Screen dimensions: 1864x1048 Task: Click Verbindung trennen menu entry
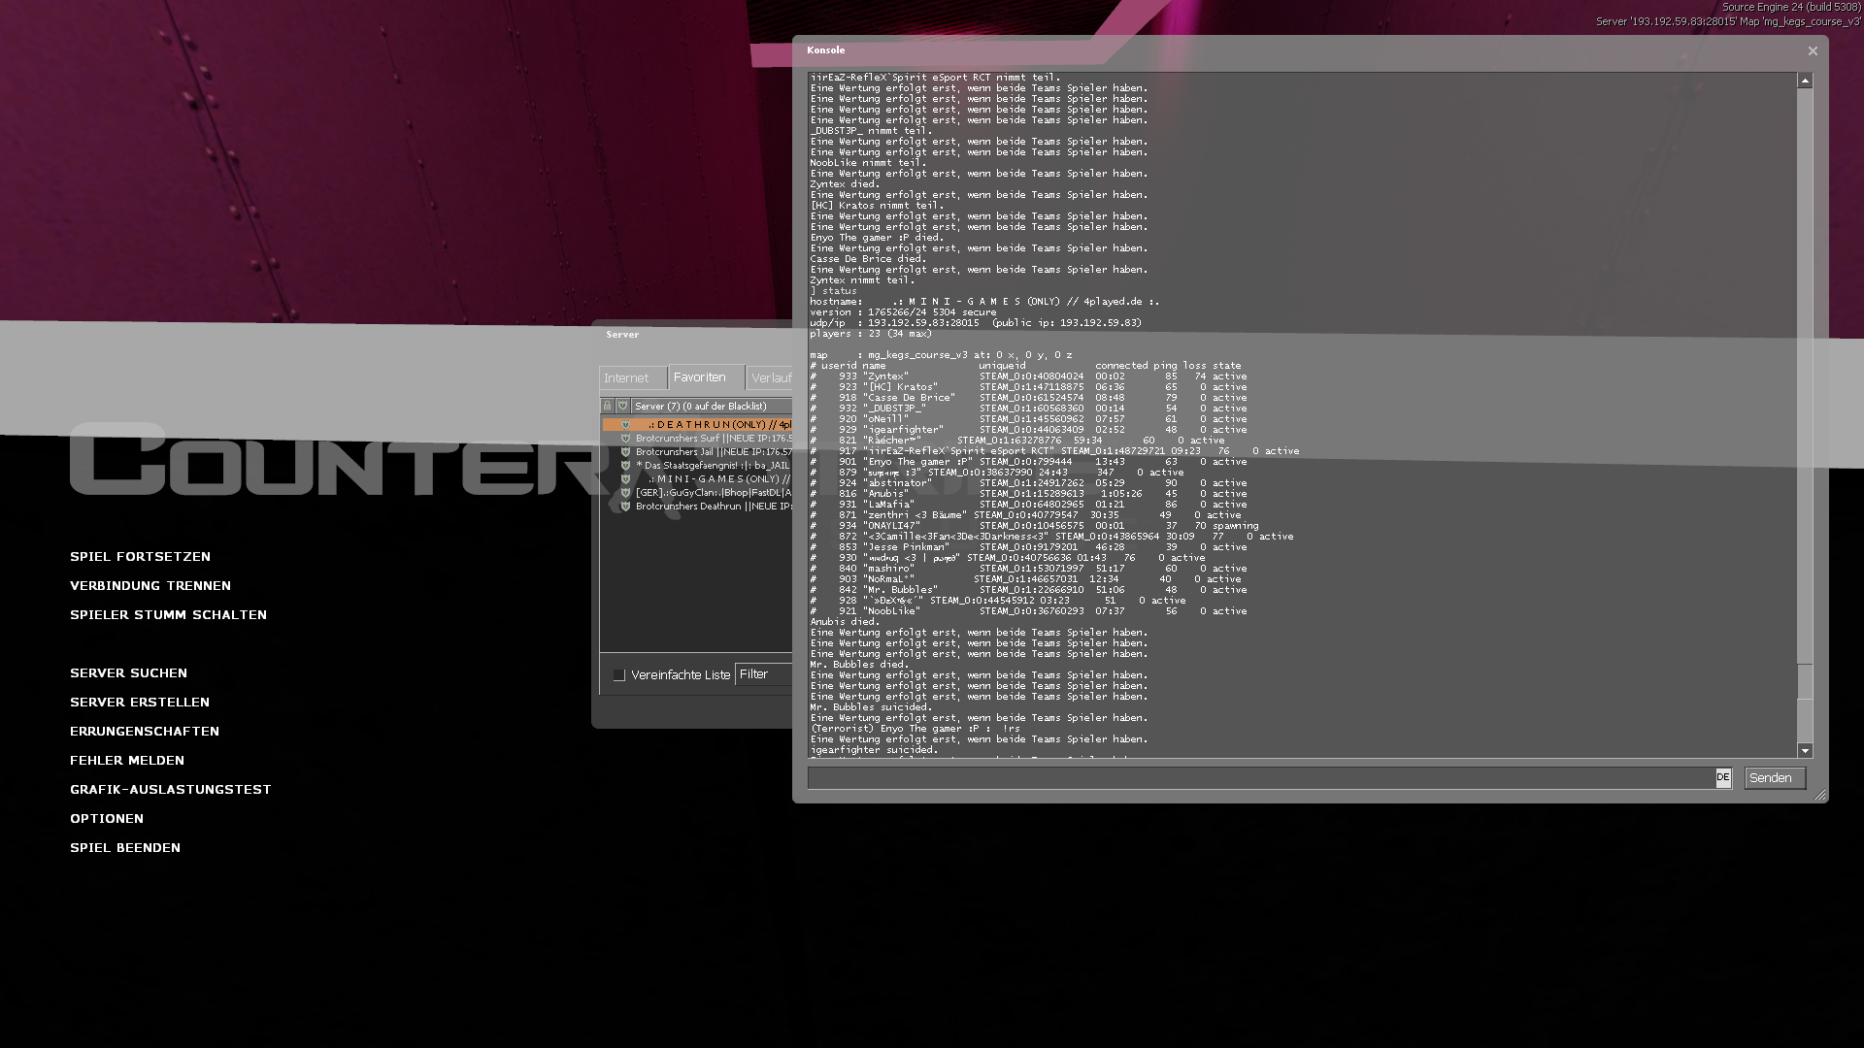[x=150, y=585]
